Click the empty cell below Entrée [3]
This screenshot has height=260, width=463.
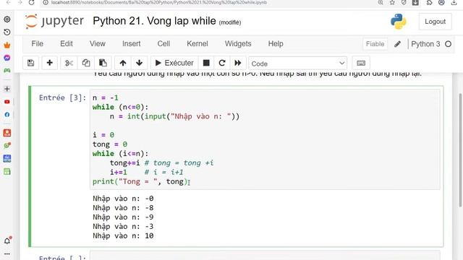point(265,256)
